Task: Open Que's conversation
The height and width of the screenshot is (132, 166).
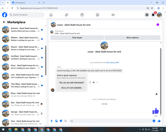Action: (x=23, y=104)
